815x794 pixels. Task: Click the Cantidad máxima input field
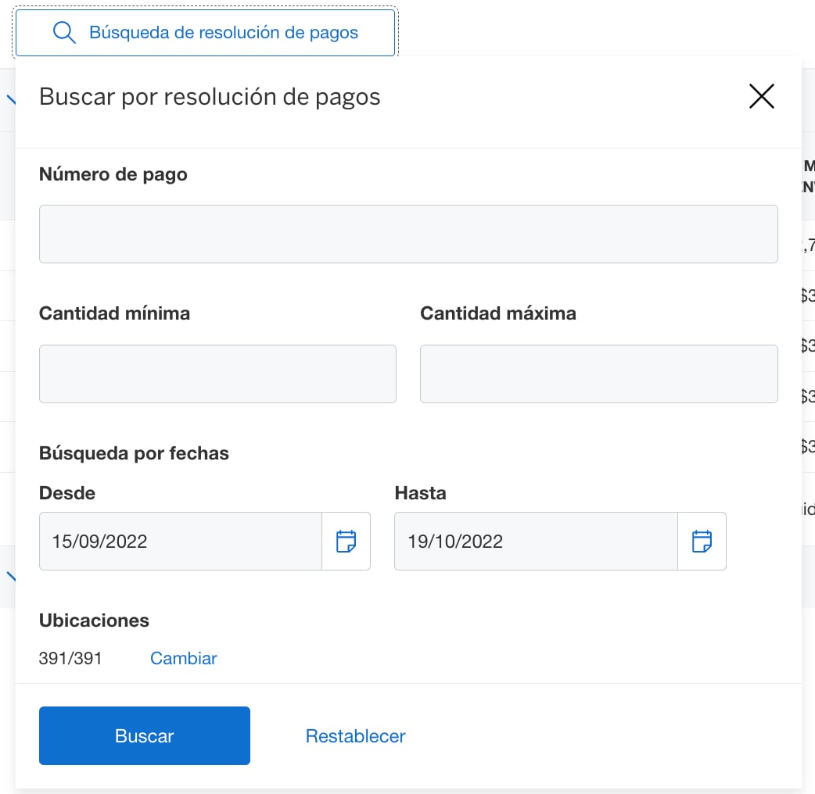pos(599,374)
